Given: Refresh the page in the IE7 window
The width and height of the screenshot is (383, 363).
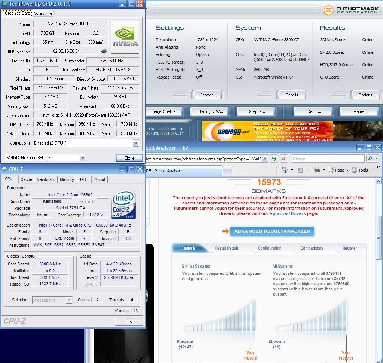Looking at the screenshot, I should coord(274,159).
